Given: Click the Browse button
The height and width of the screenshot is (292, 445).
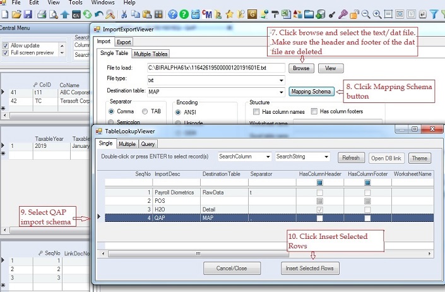Looking at the screenshot, I should coord(301,68).
